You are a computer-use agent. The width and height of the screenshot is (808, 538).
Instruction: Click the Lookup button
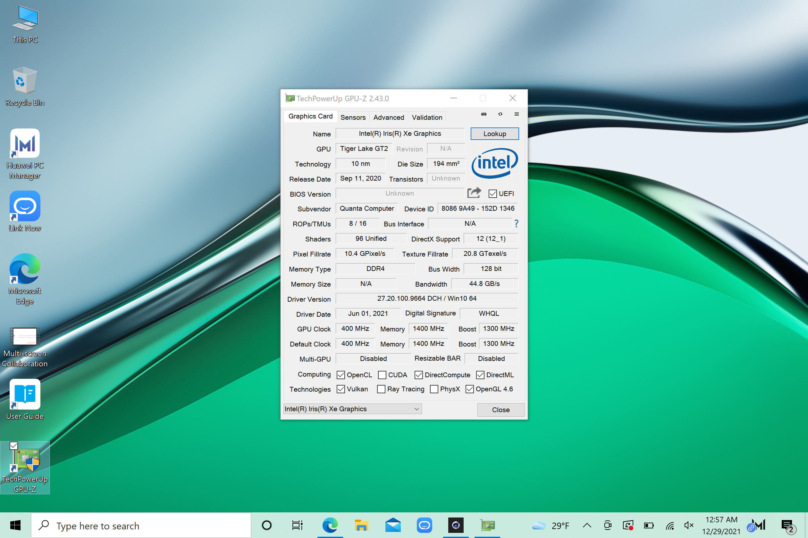pos(494,134)
